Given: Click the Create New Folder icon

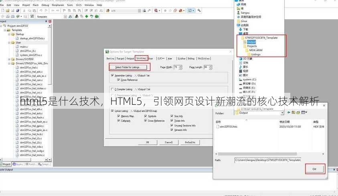Looking at the screenshot, I should coord(298,112).
